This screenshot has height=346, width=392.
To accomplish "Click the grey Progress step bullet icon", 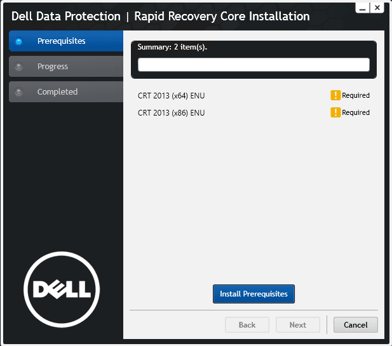I will tap(18, 67).
